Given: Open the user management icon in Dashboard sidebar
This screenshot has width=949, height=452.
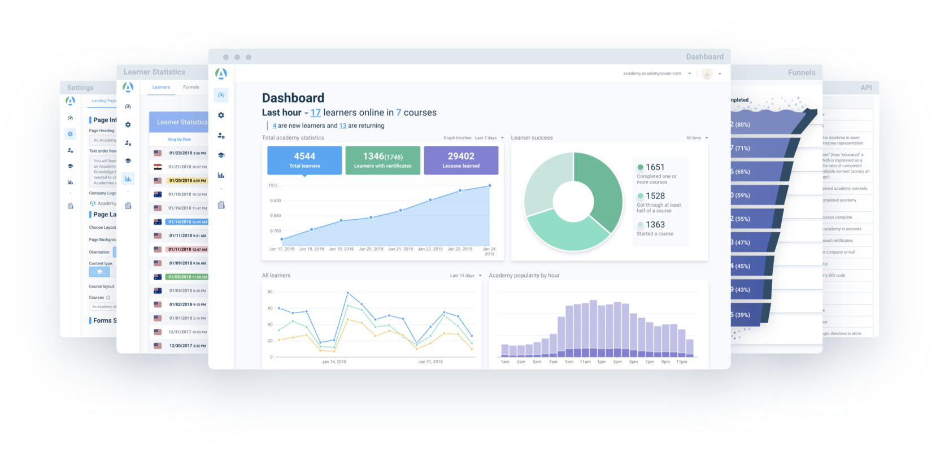Looking at the screenshot, I should coord(221,136).
